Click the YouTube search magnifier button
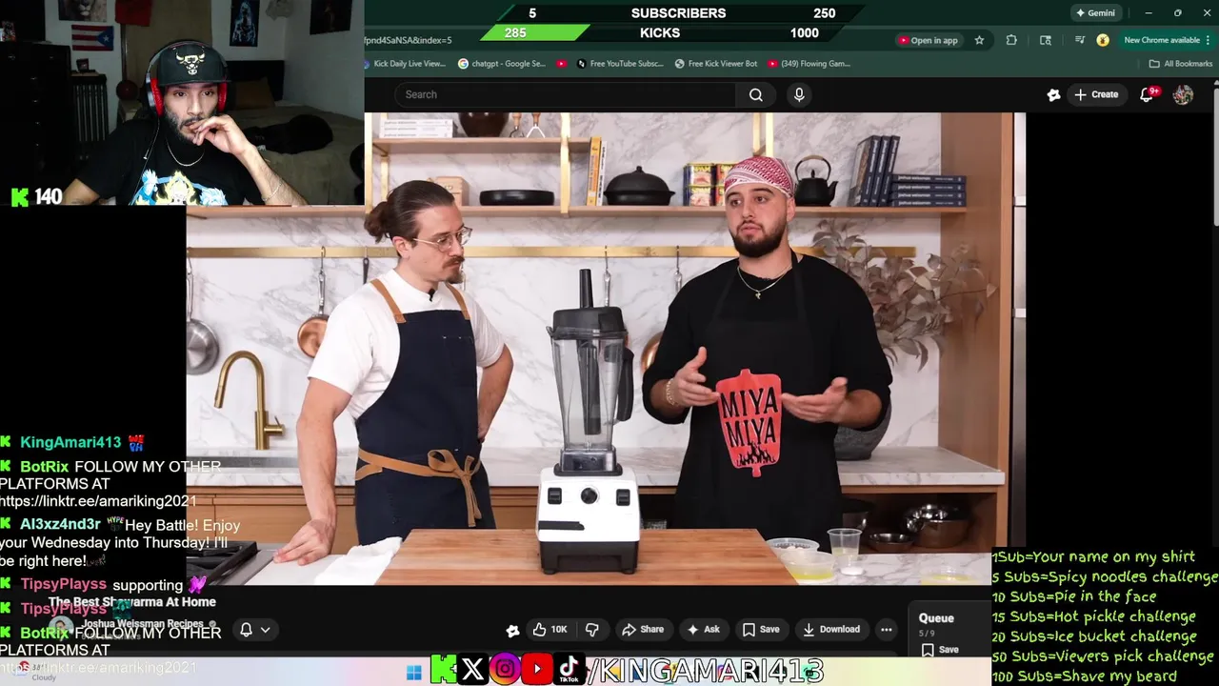Screen dimensions: 1219x686 coord(755,94)
